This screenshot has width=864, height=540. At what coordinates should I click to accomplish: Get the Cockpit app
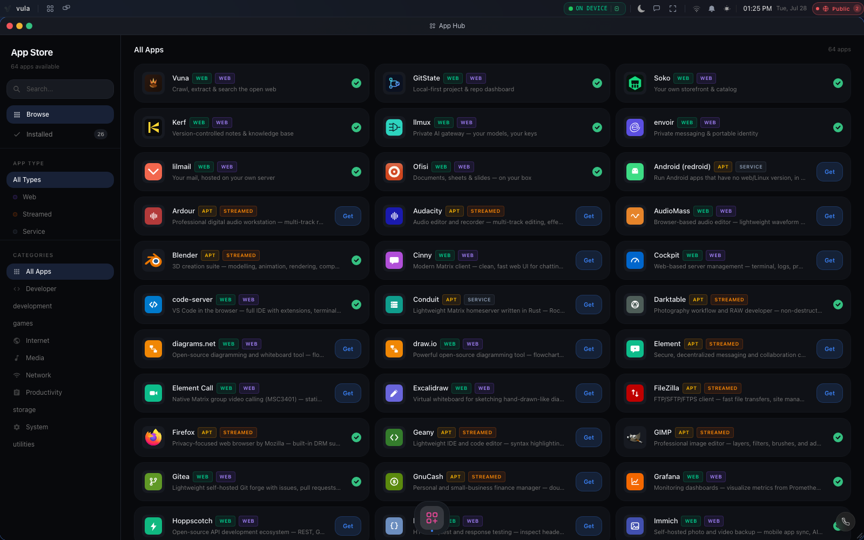(x=829, y=260)
